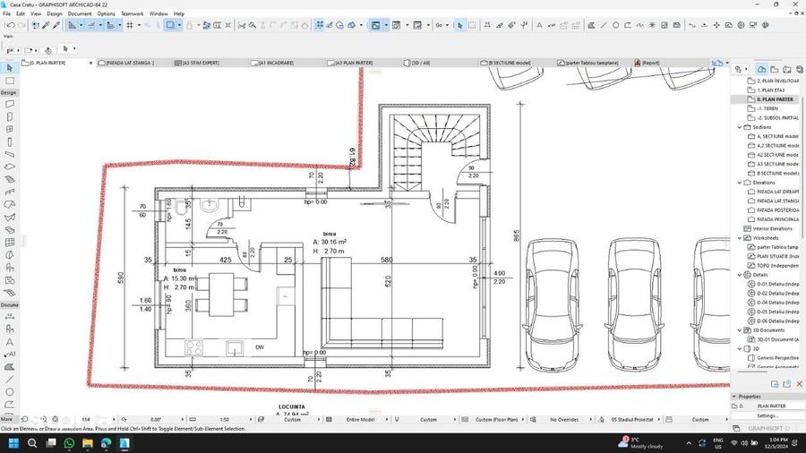Open FATADA PRINCIPALA in the navigator
Image resolution: width=806 pixels, height=453 pixels.
point(777,220)
